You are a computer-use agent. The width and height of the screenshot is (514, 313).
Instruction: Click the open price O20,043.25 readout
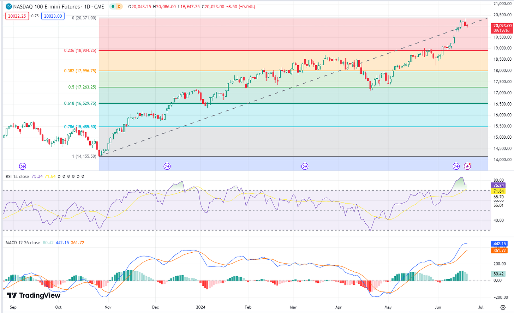click(x=139, y=7)
